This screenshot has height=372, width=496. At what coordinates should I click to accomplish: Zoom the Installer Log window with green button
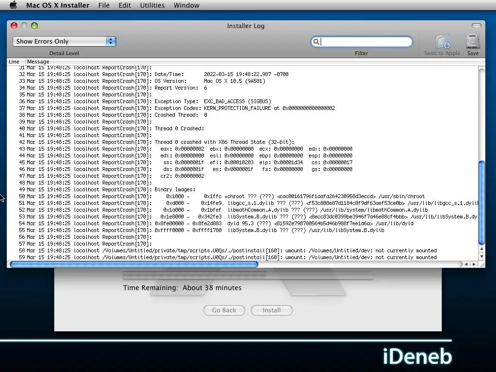[x=34, y=26]
